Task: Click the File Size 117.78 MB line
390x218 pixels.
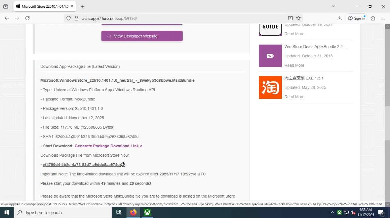Action: click(77, 127)
